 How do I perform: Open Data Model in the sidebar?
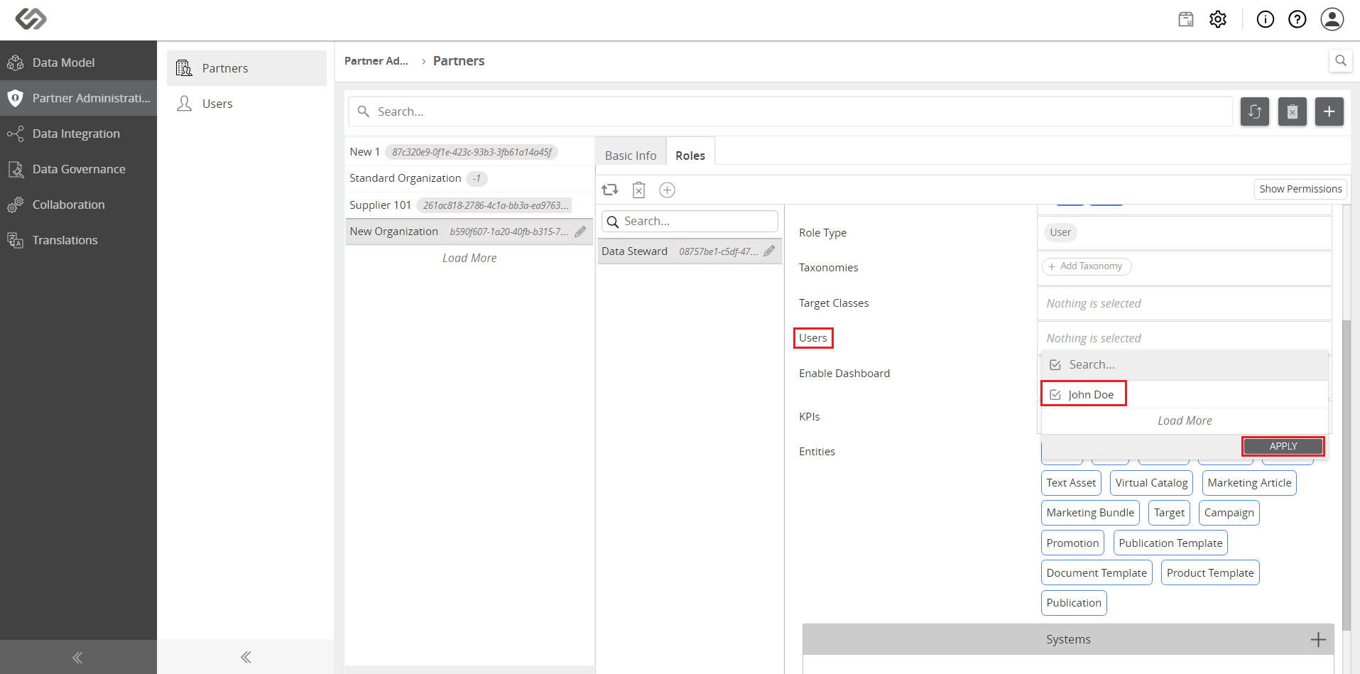click(x=78, y=62)
